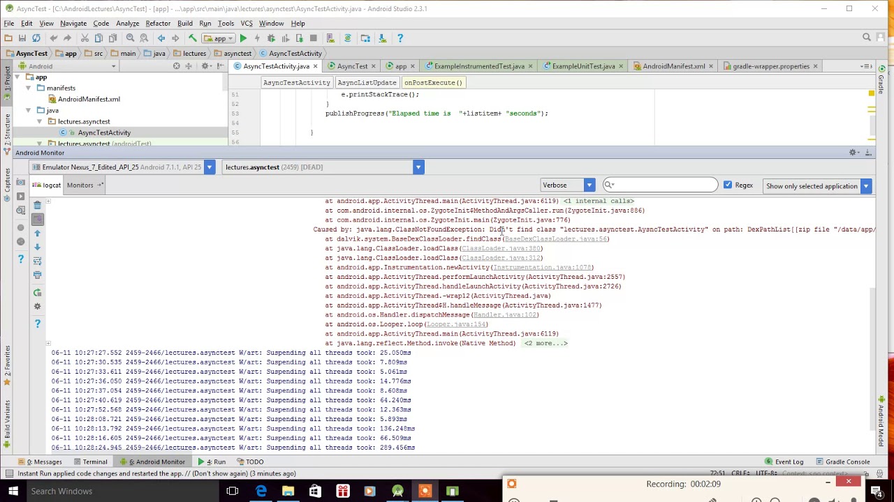Collapse all in Project panel icon

click(189, 66)
